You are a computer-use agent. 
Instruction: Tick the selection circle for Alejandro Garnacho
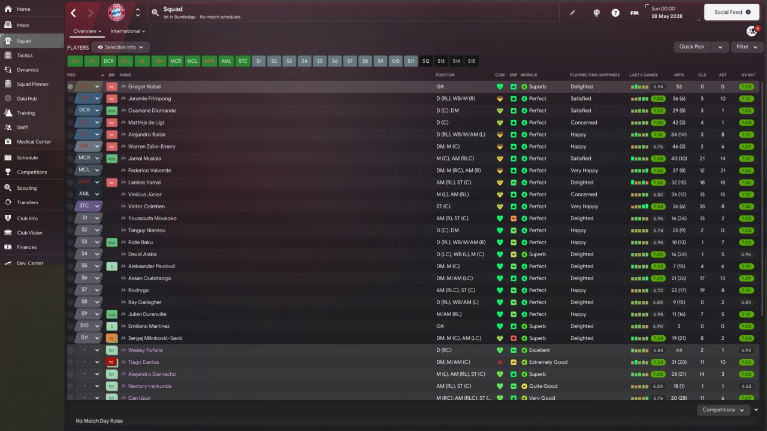71,374
